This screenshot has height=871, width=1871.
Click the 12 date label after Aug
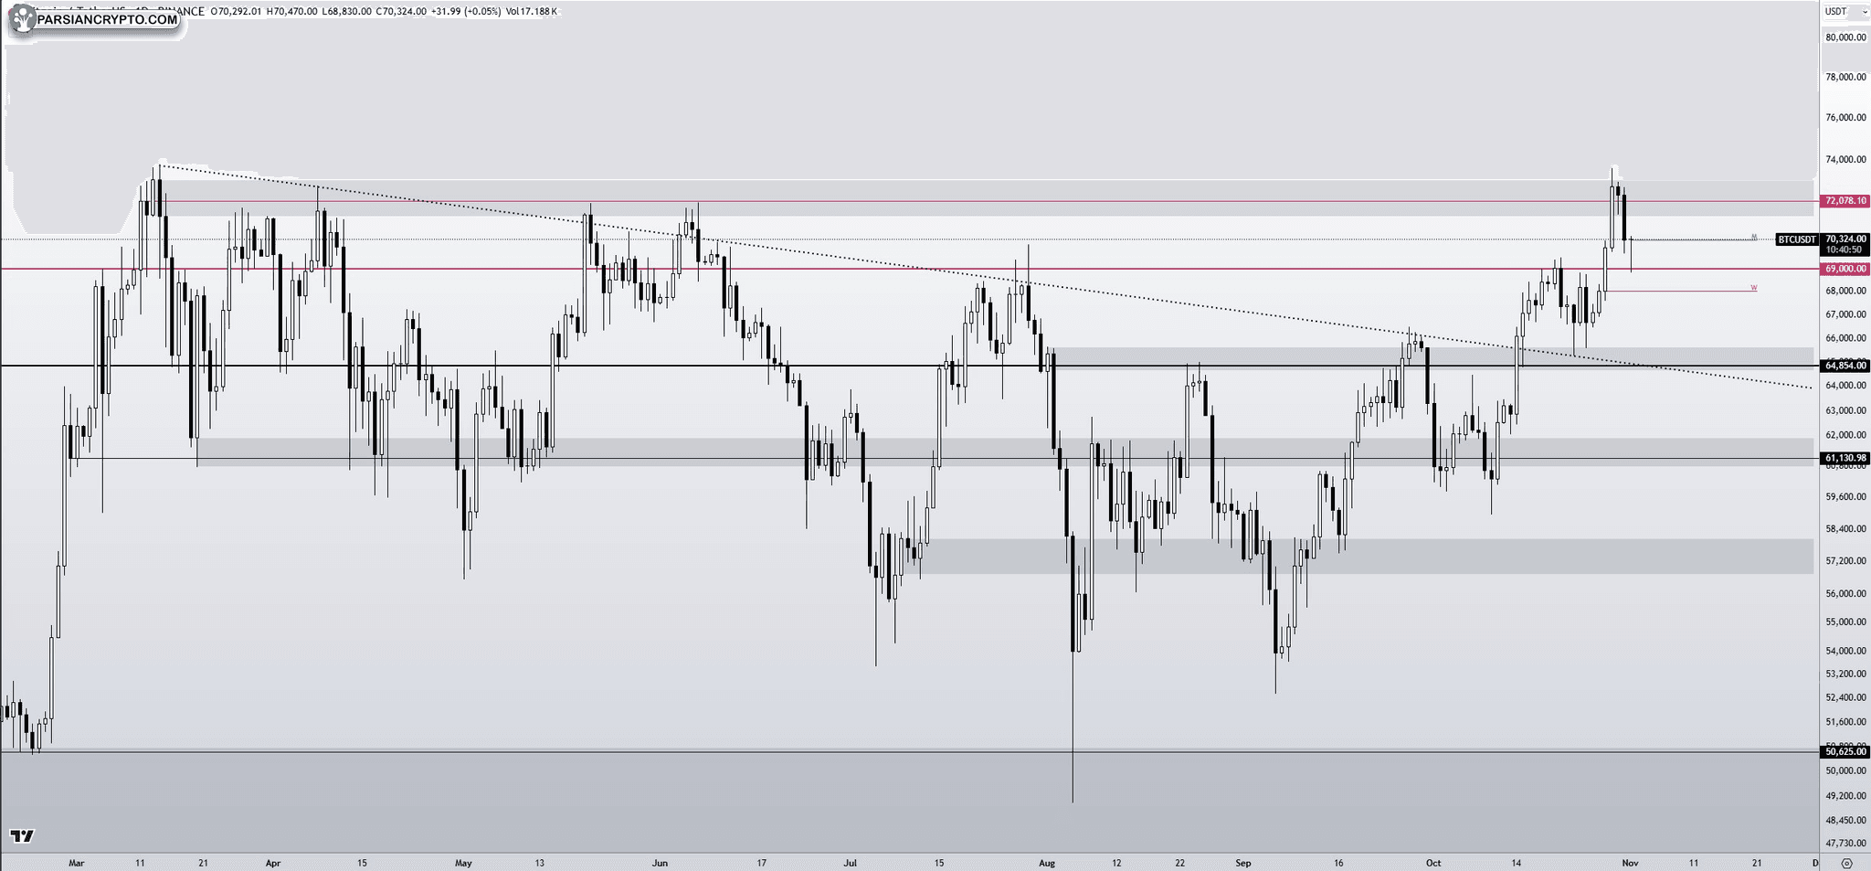pyautogui.click(x=1116, y=863)
